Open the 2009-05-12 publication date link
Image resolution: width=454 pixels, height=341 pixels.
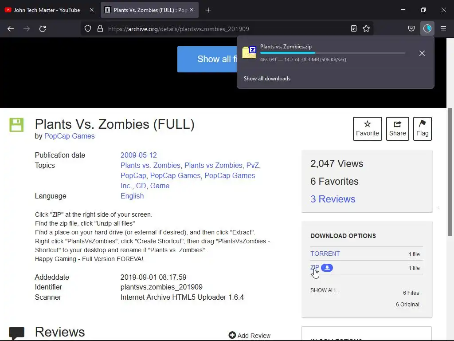click(x=139, y=155)
